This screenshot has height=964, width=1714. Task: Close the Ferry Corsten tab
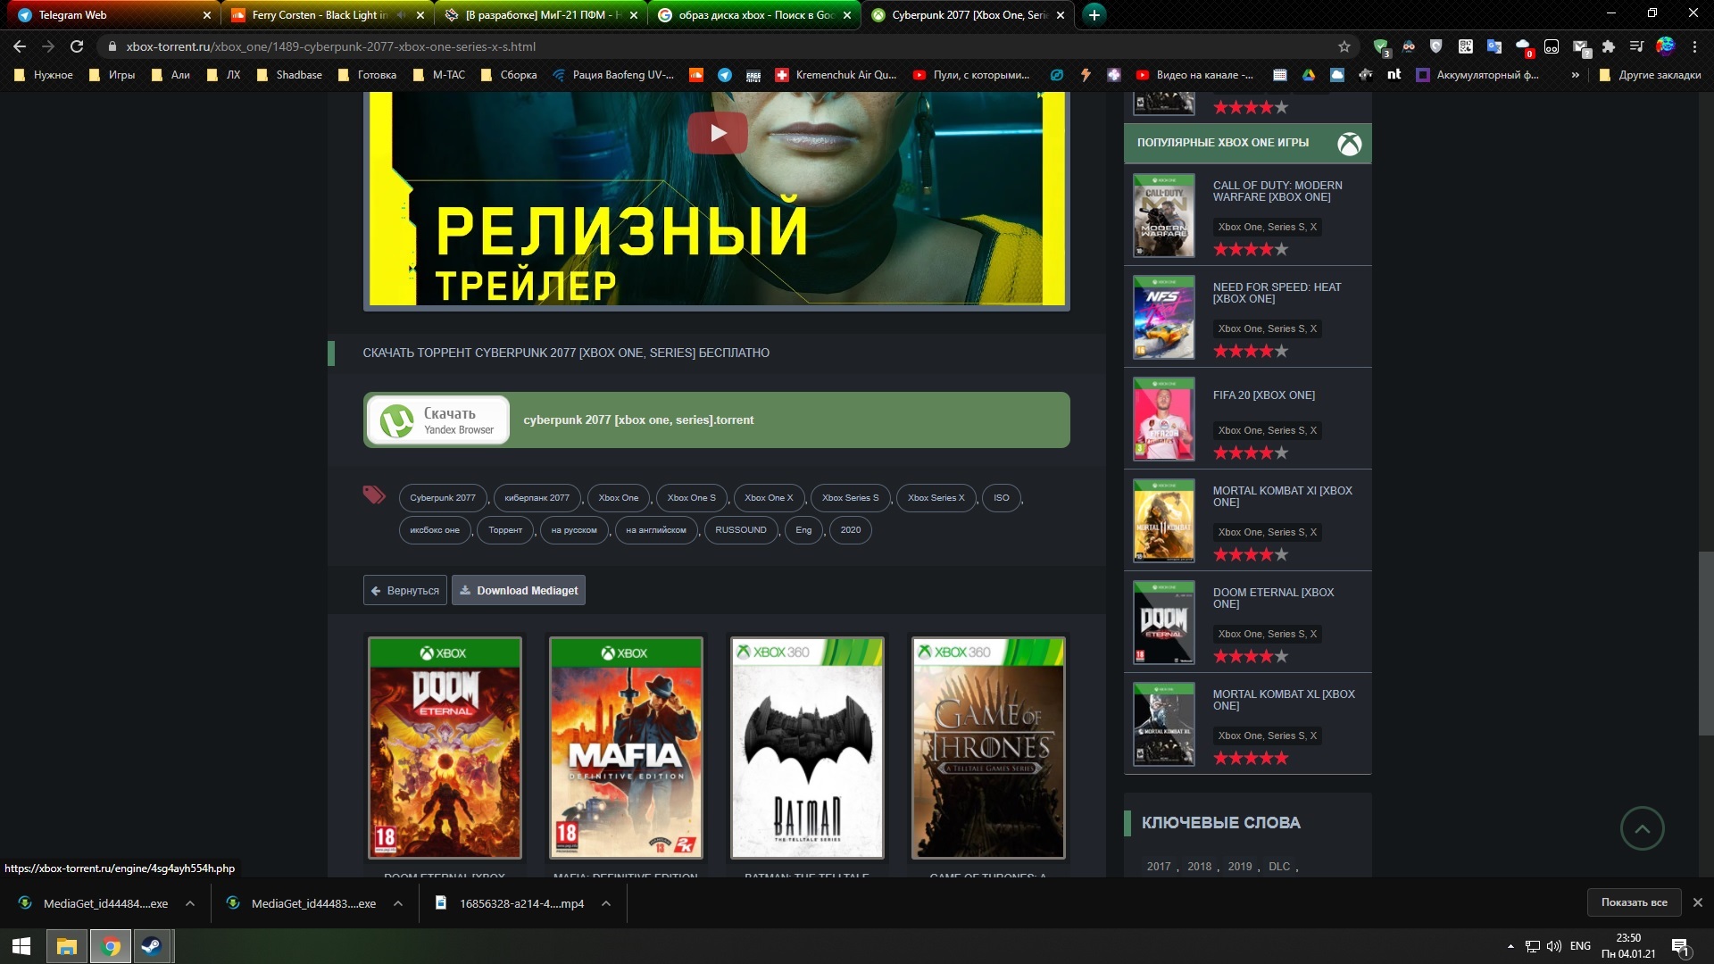(420, 15)
